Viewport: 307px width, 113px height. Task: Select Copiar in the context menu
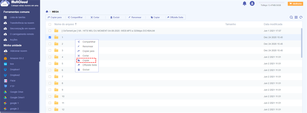pos(86,60)
